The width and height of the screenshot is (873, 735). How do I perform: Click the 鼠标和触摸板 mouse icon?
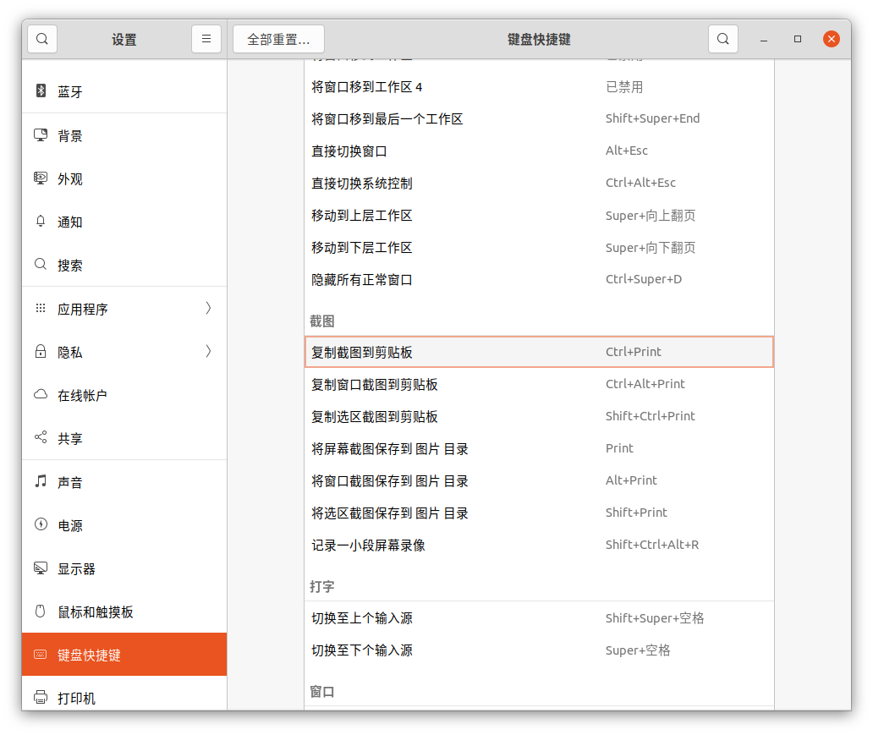click(41, 611)
